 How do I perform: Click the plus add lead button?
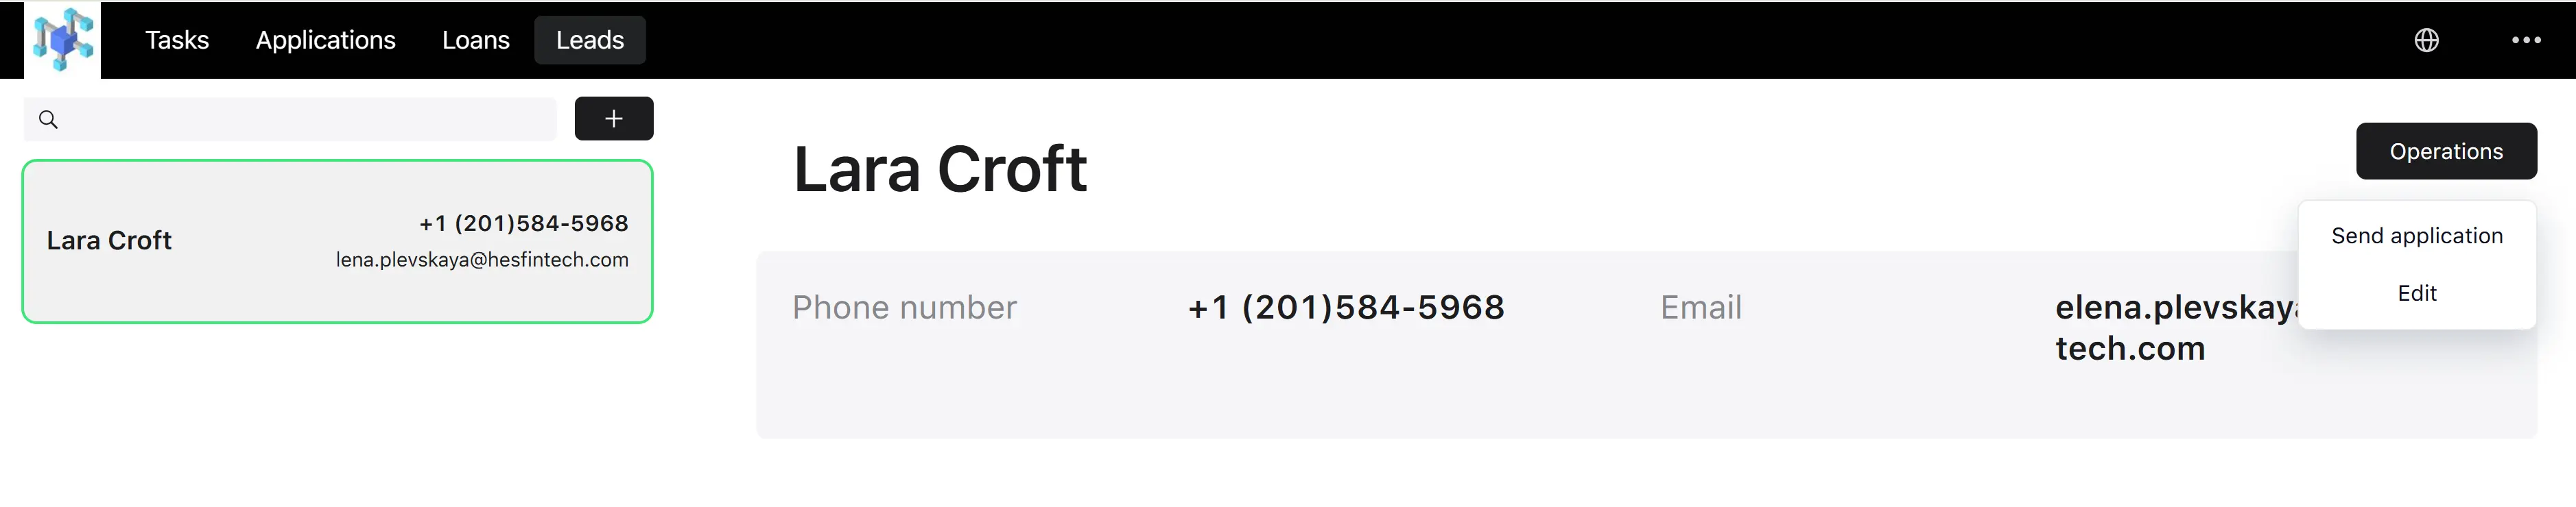click(614, 119)
